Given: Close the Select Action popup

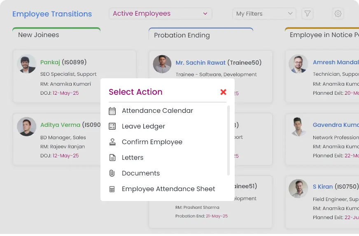Looking at the screenshot, I should pos(223,92).
